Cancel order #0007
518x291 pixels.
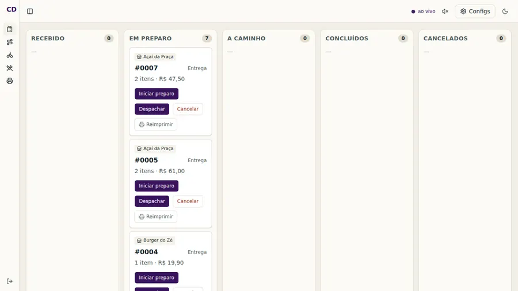tap(188, 109)
